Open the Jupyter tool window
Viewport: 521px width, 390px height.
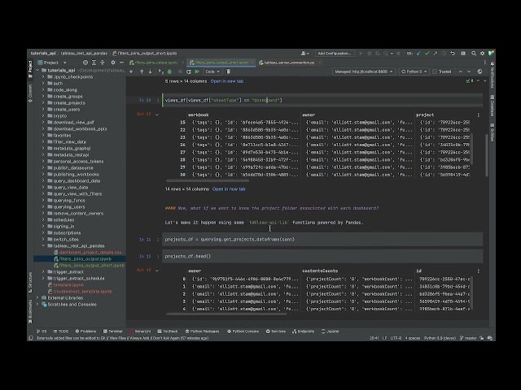click(331, 331)
